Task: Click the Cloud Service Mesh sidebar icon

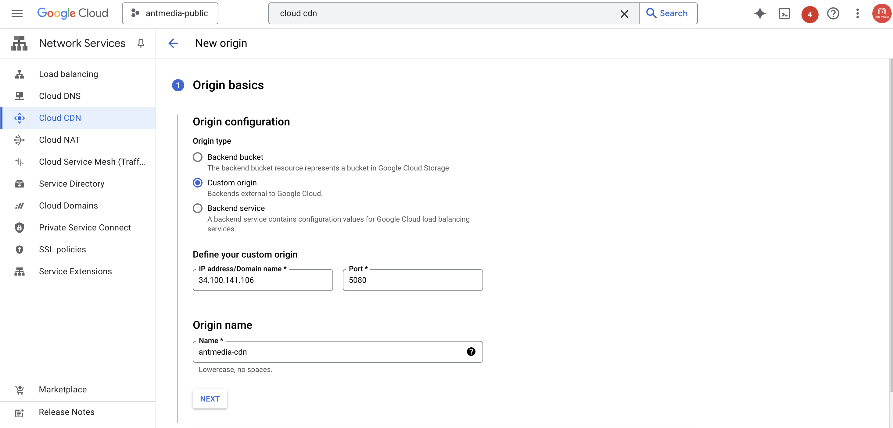Action: pos(20,162)
